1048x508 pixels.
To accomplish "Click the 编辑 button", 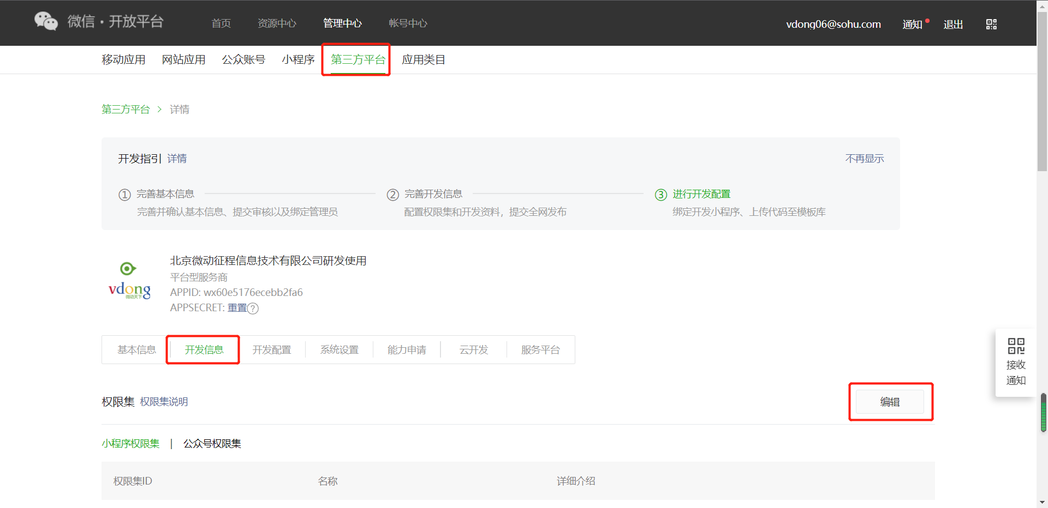I will (x=890, y=402).
